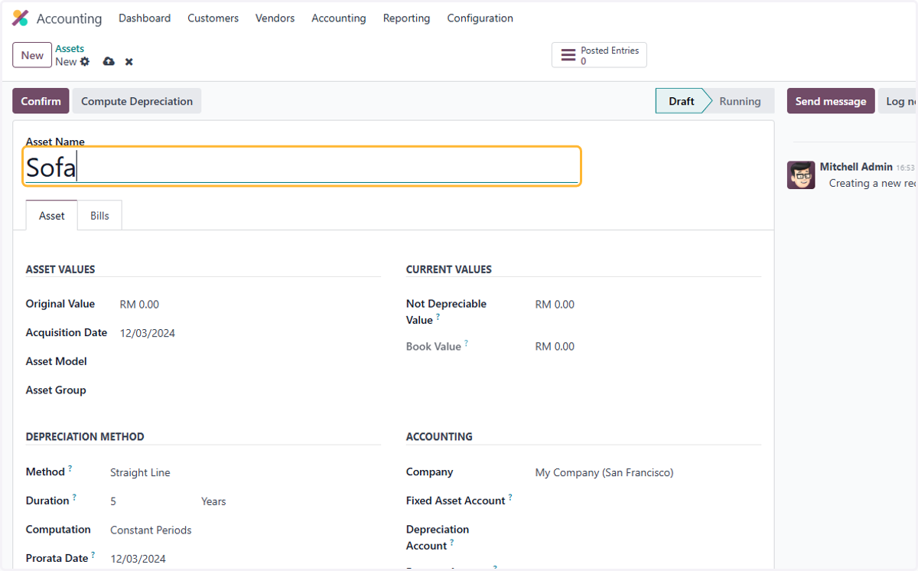Save record manually with the cloud icon

tap(109, 61)
